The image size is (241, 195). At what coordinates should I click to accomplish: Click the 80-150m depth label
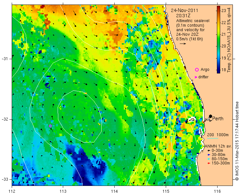[220, 159]
